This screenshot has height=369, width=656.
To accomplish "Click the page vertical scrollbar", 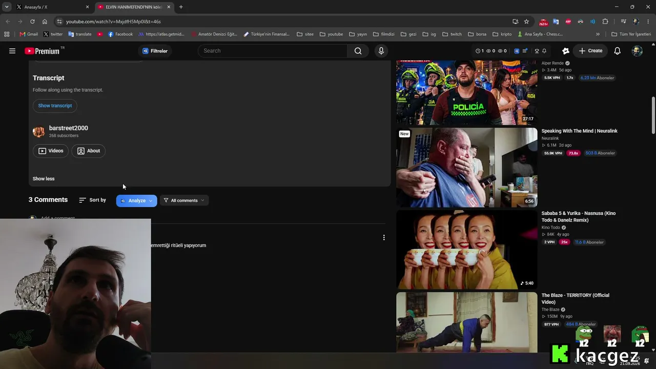I will pos(653,115).
